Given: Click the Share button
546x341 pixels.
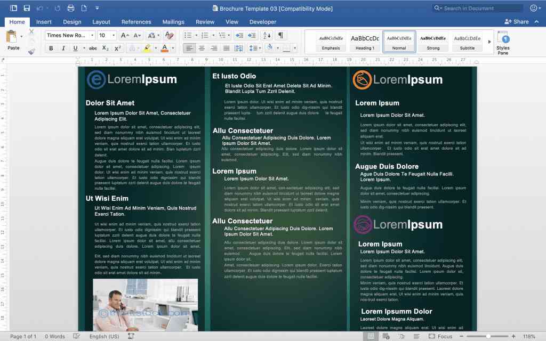Looking at the screenshot, I should (x=517, y=22).
